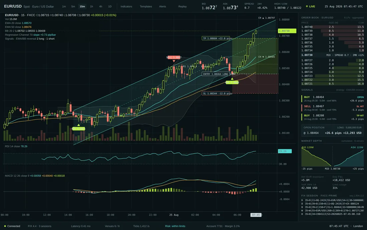
Task: Click the EMA 50 close legend entry
Action: [18, 27]
